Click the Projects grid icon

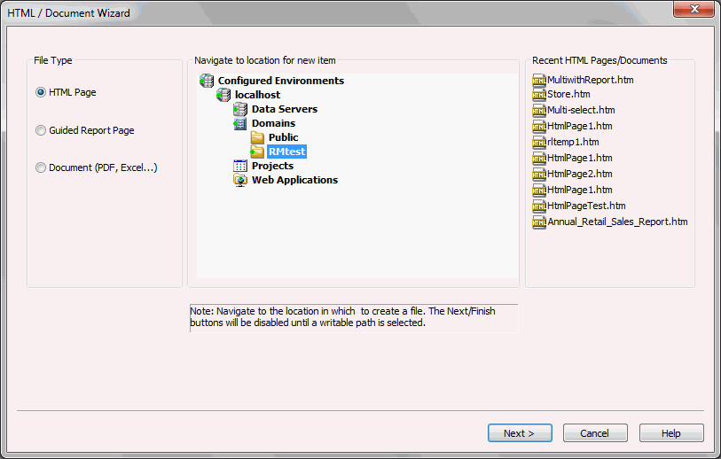[x=240, y=166]
